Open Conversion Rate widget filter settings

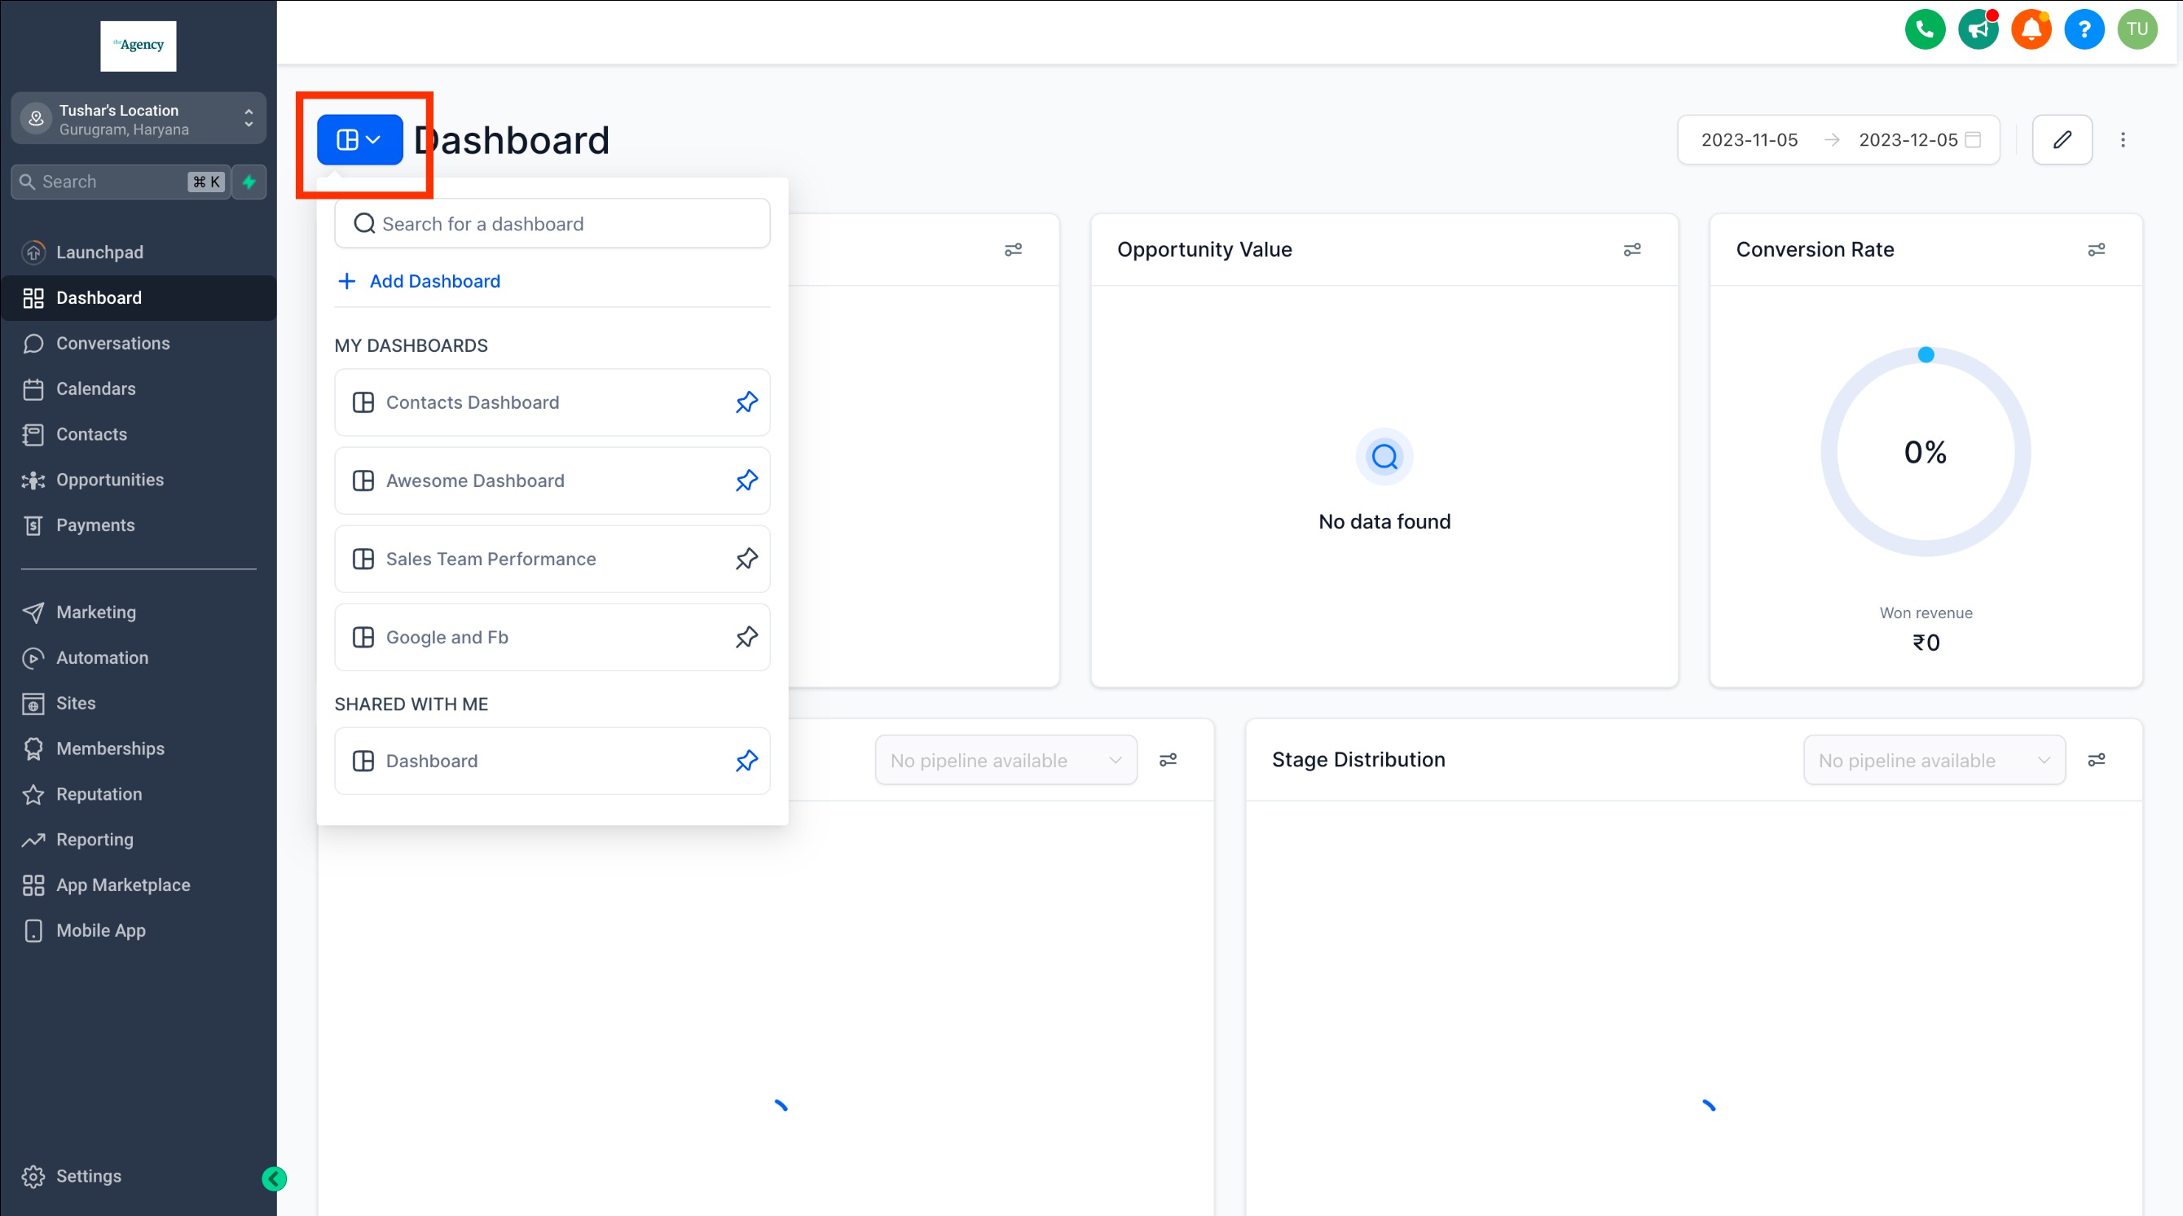2096,250
